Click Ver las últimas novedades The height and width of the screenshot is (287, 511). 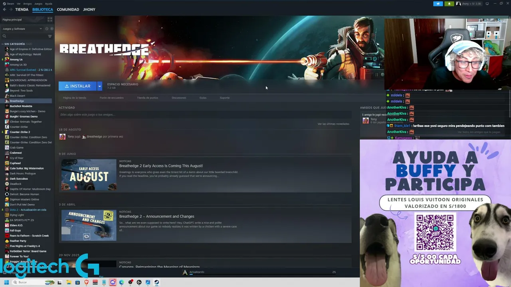333,124
